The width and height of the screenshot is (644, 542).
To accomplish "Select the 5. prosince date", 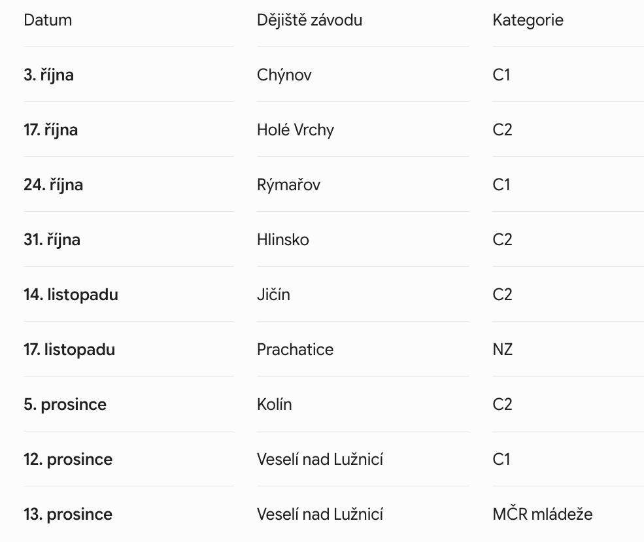I will (x=65, y=405).
